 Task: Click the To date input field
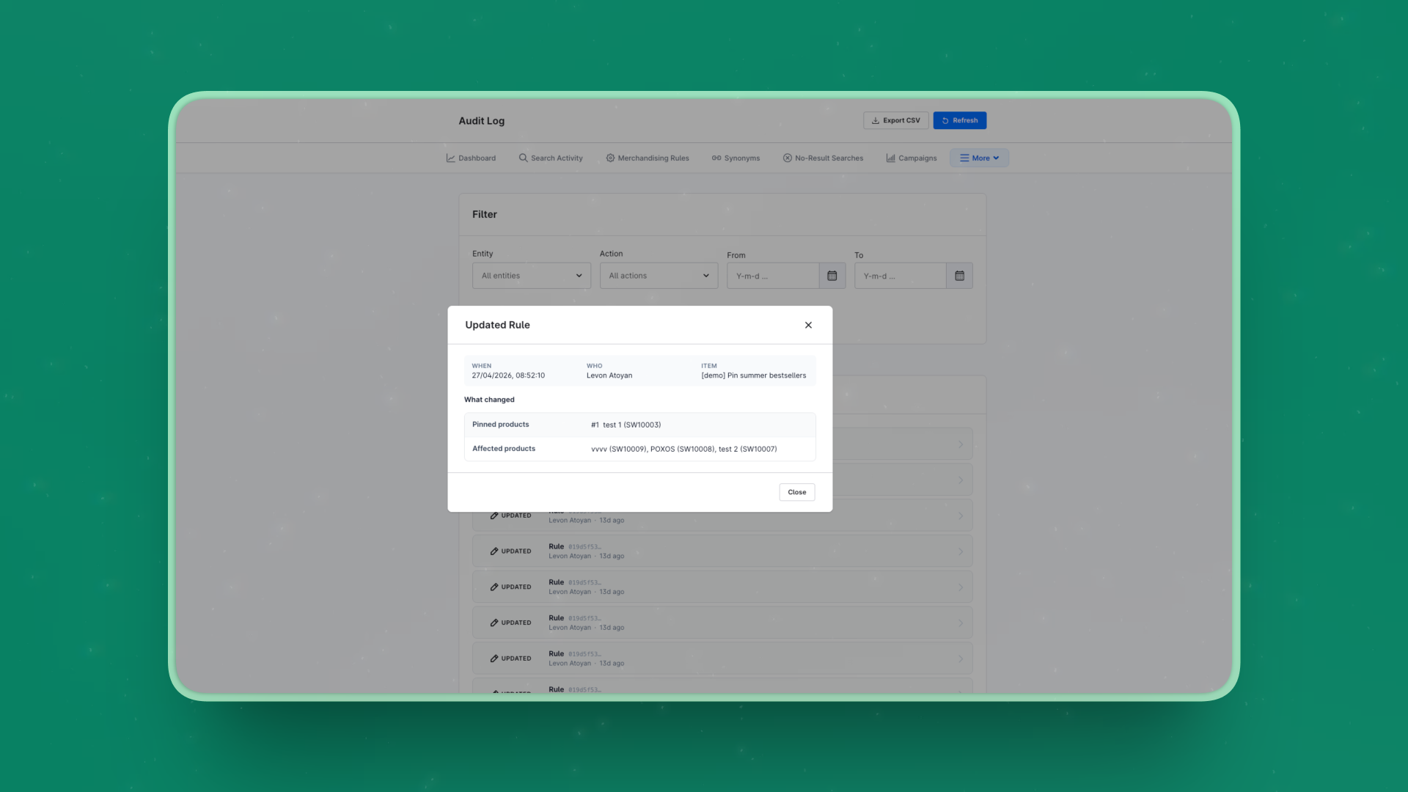pyautogui.click(x=900, y=276)
